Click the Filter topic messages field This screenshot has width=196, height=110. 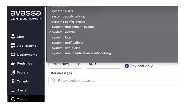point(113,80)
